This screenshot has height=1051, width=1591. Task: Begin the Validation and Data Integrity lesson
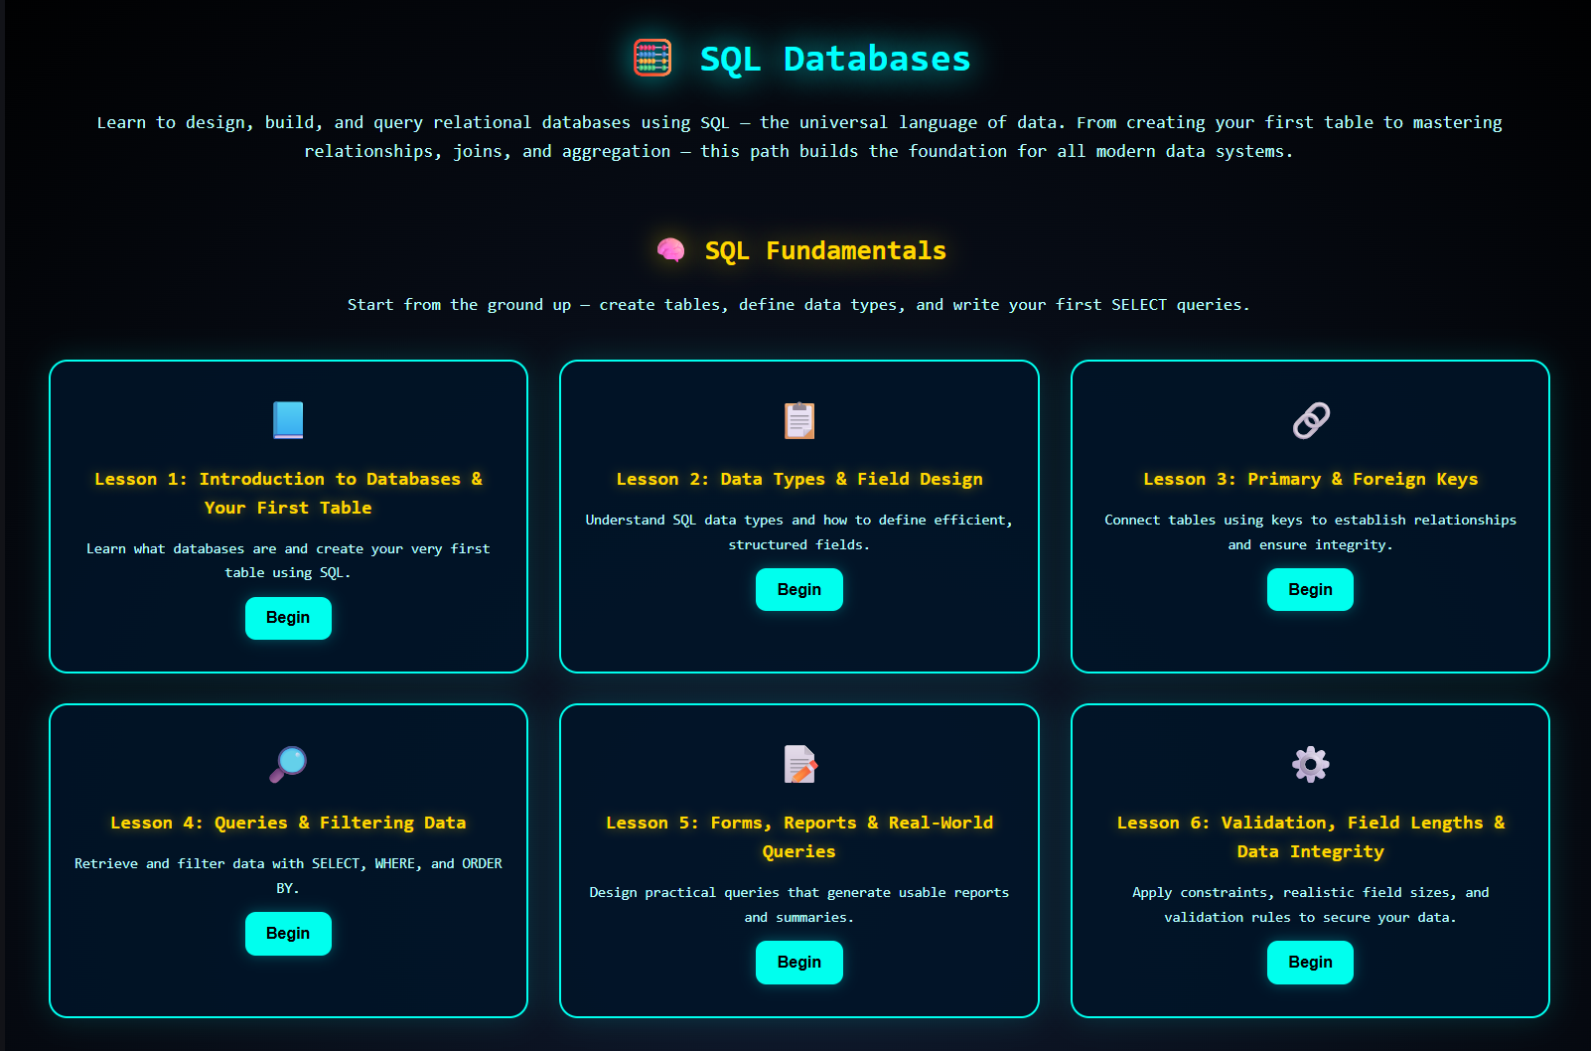click(1310, 962)
